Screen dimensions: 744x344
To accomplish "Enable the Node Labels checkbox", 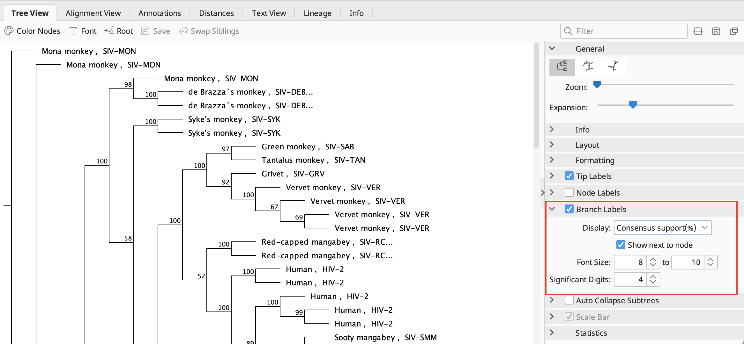I will [x=569, y=193].
